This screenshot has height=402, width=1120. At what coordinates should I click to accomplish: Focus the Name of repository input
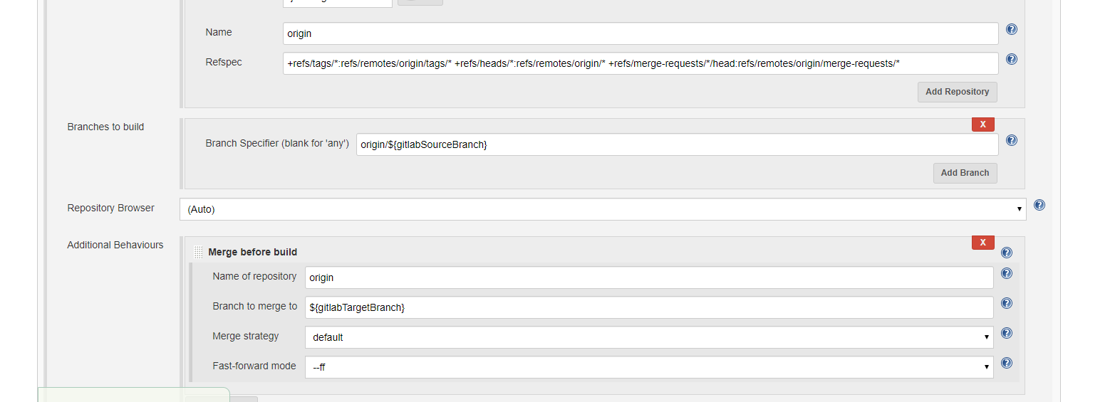649,277
